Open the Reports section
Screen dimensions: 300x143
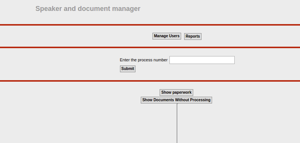193,37
